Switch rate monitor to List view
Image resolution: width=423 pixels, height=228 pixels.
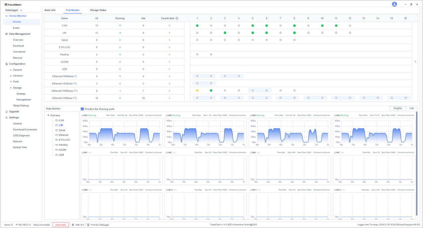click(411, 108)
